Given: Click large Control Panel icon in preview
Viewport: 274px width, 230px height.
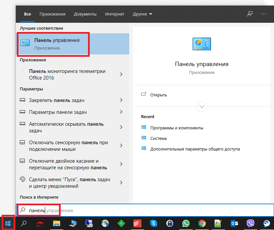Looking at the screenshot, I should pos(202,44).
